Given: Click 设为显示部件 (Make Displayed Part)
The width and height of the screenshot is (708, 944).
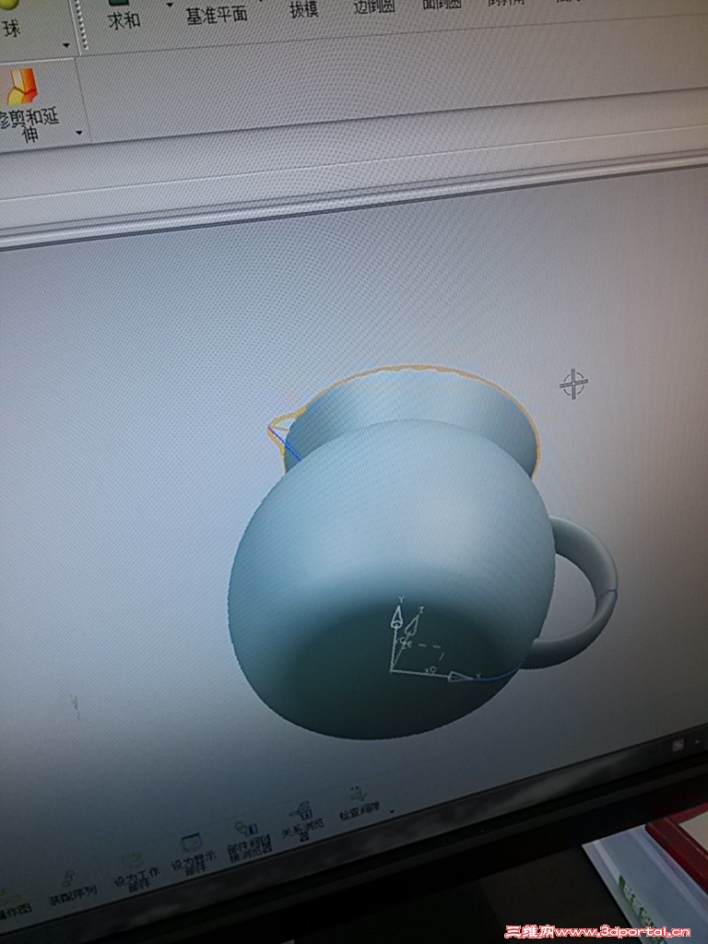Looking at the screenshot, I should point(194,853).
